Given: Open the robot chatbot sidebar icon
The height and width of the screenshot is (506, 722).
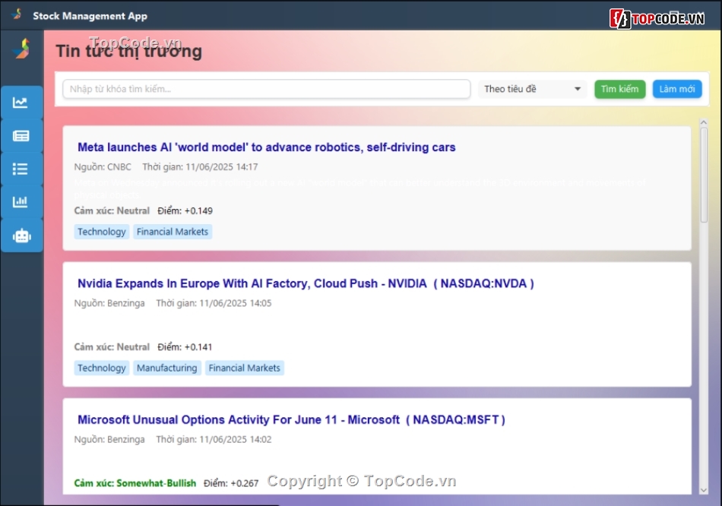Looking at the screenshot, I should pyautogui.click(x=21, y=236).
